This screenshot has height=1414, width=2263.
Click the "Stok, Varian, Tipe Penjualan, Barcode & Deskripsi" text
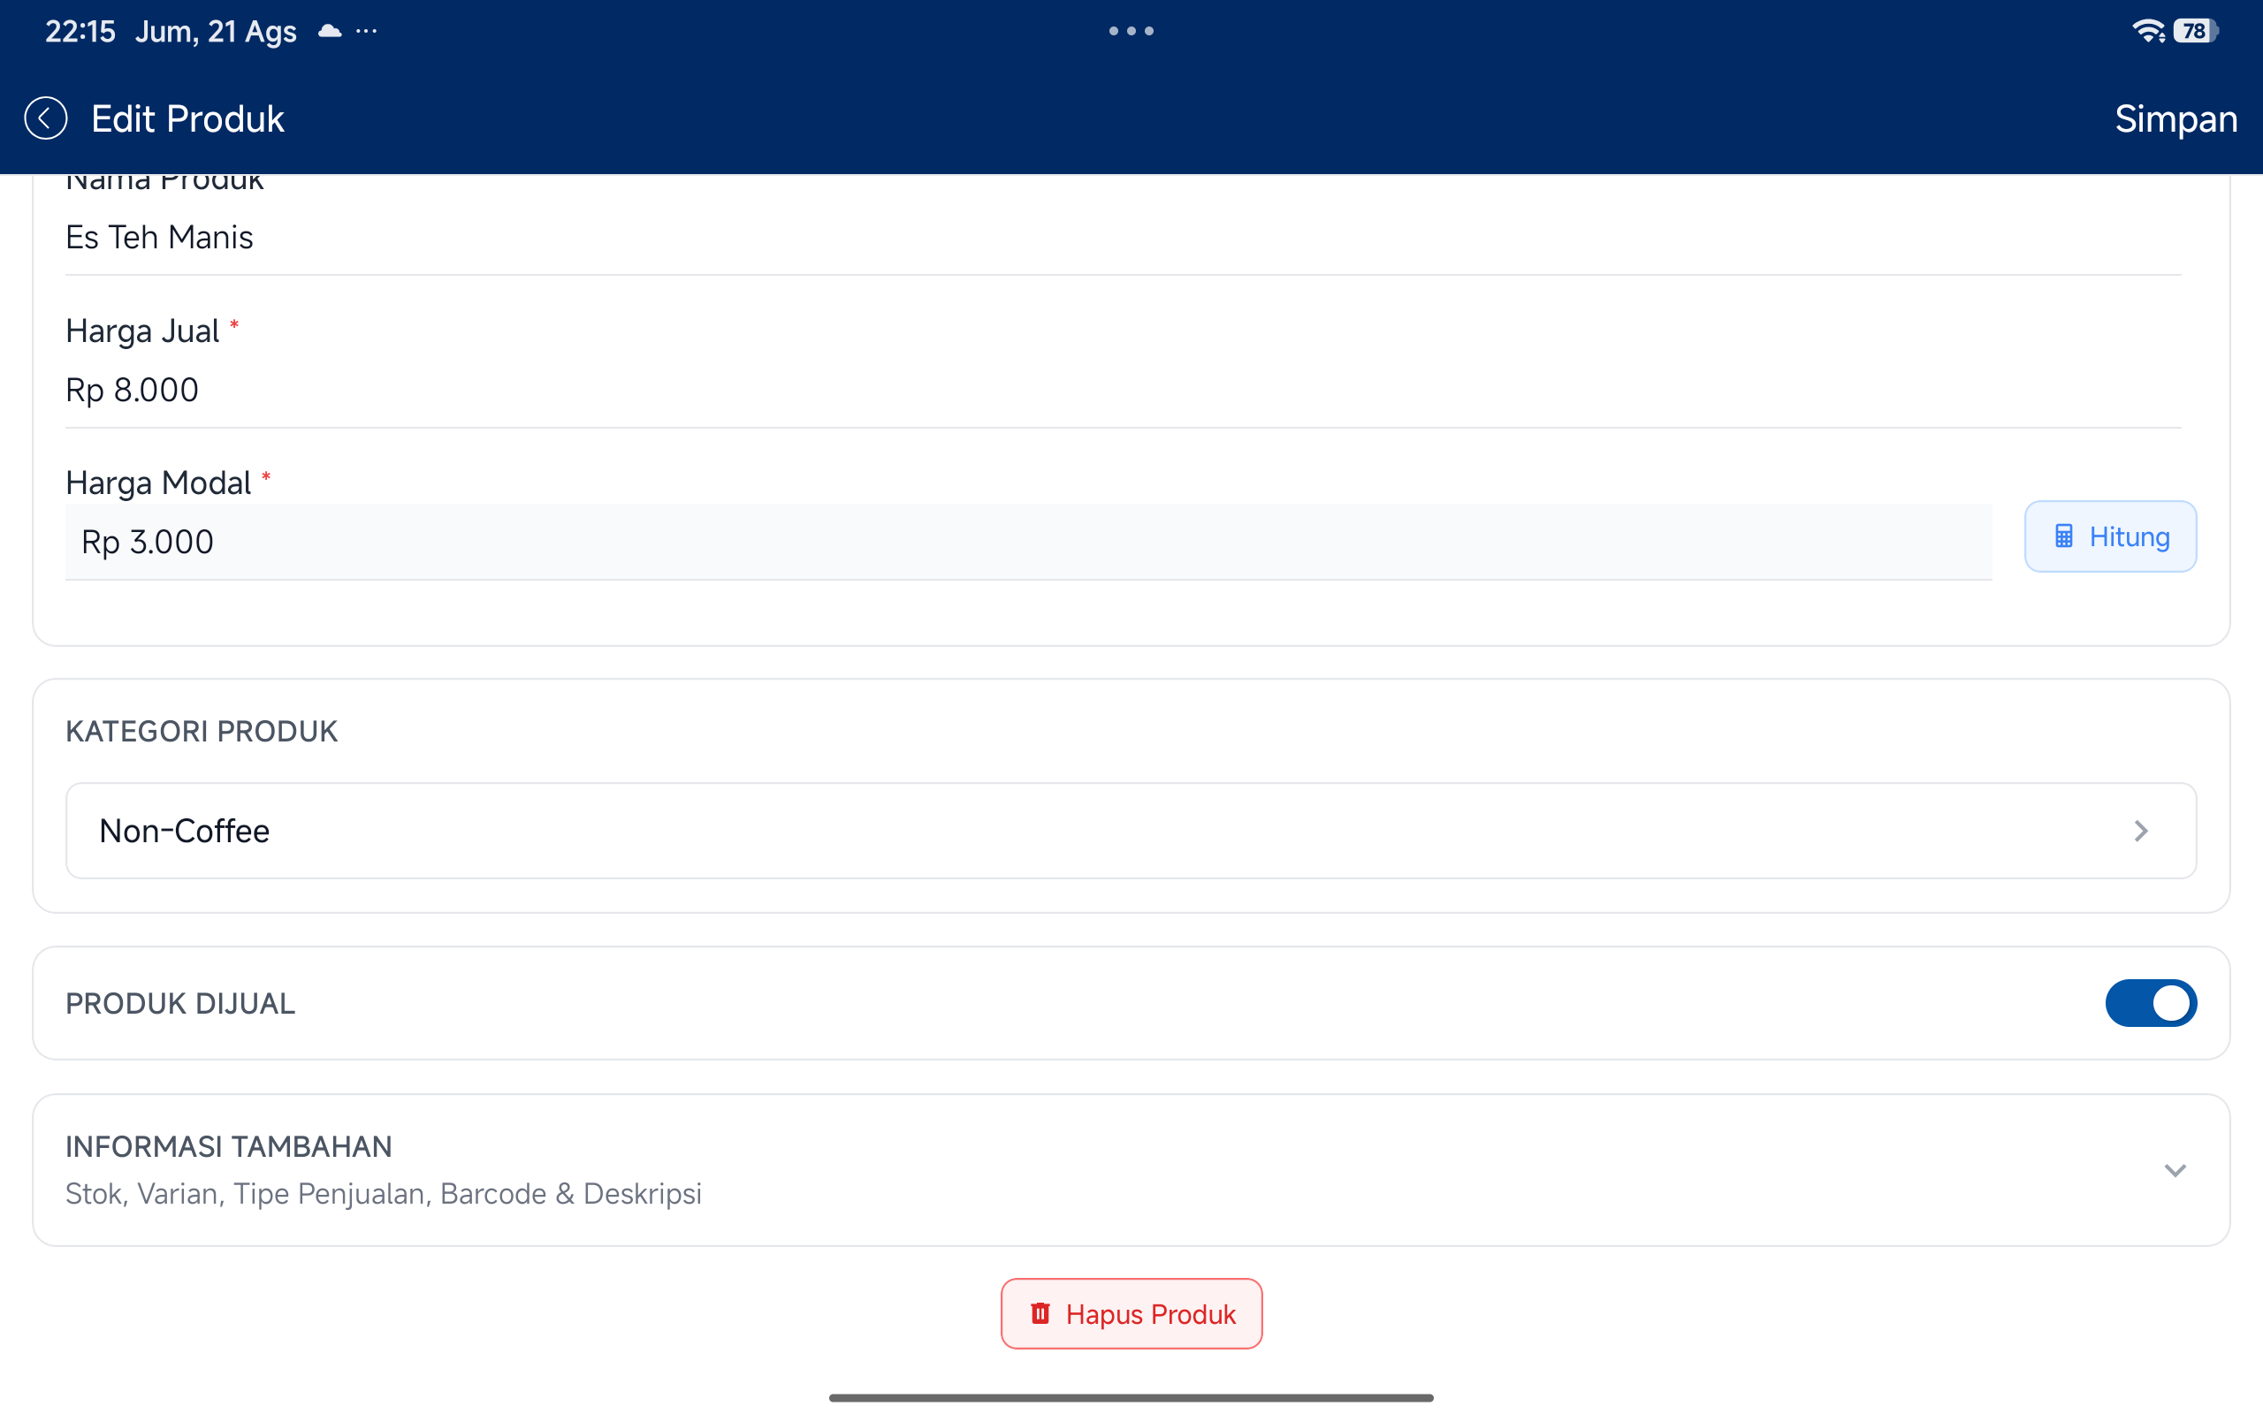[x=384, y=1194]
